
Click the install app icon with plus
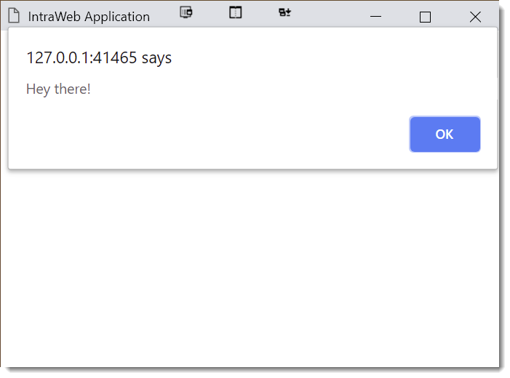pyautogui.click(x=284, y=12)
